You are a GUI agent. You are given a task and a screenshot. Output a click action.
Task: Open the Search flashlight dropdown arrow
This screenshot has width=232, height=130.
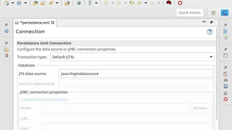tap(57, 3)
